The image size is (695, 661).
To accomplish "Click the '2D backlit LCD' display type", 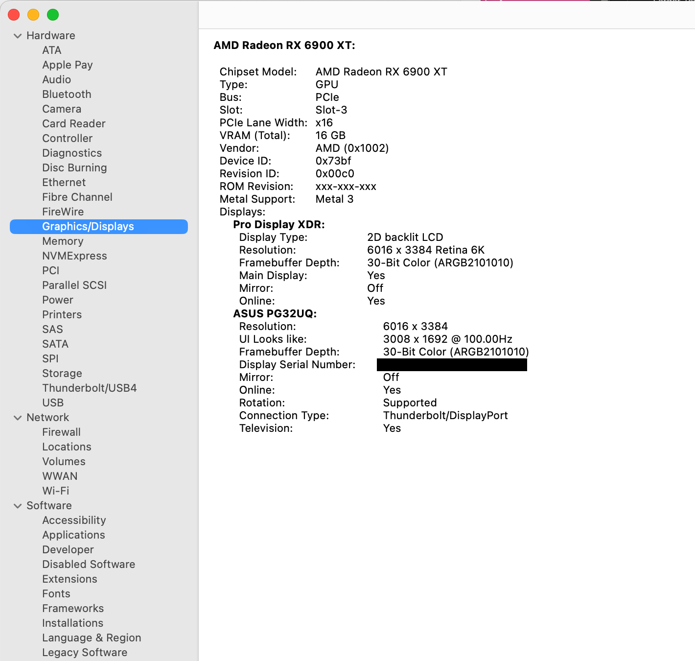I will (405, 237).
